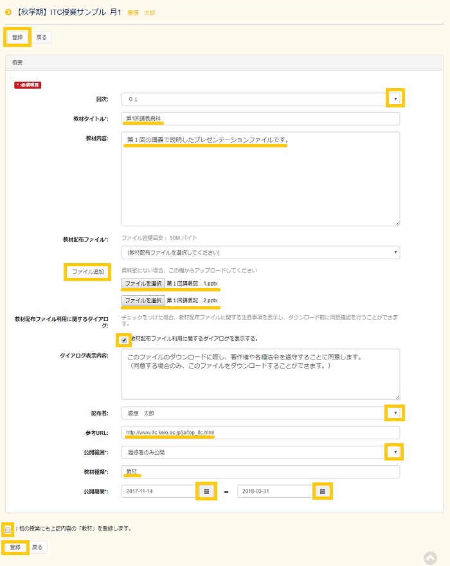Click the register-to-other-classes icon at bottom left
450x566 pixels.
pos(8,529)
